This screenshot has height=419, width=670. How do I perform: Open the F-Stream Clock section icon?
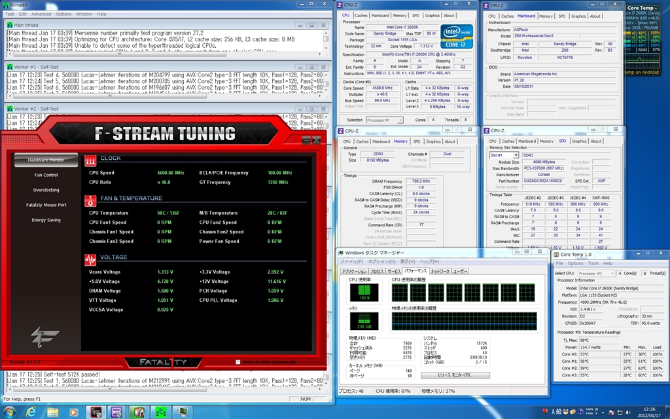(x=90, y=160)
